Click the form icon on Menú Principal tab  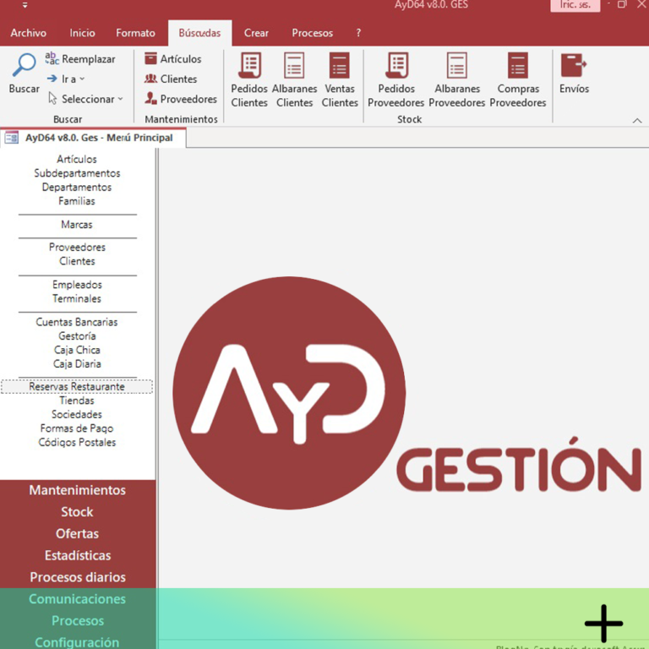coord(12,138)
